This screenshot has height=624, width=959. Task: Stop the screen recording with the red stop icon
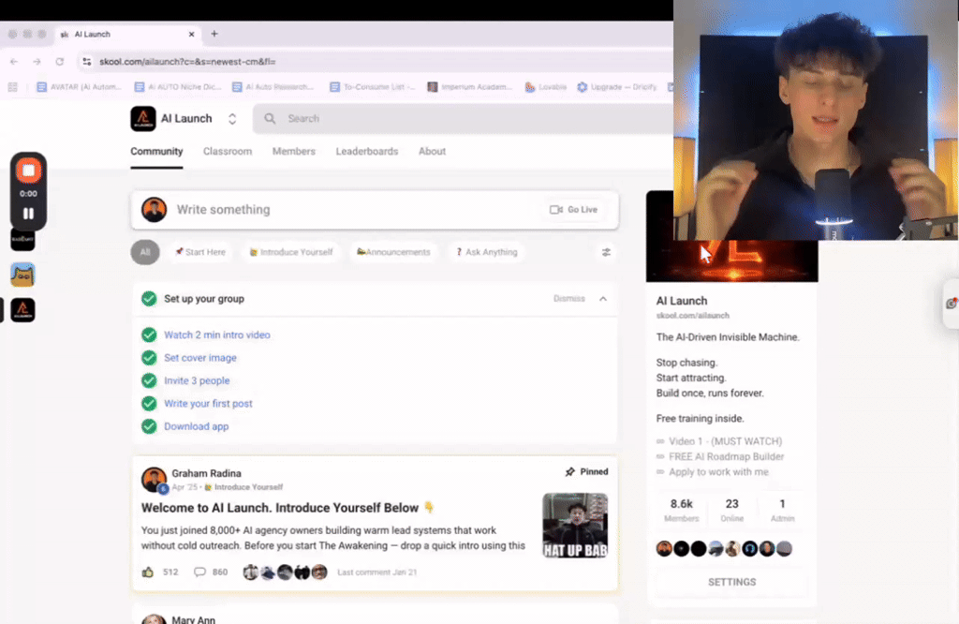click(x=28, y=171)
